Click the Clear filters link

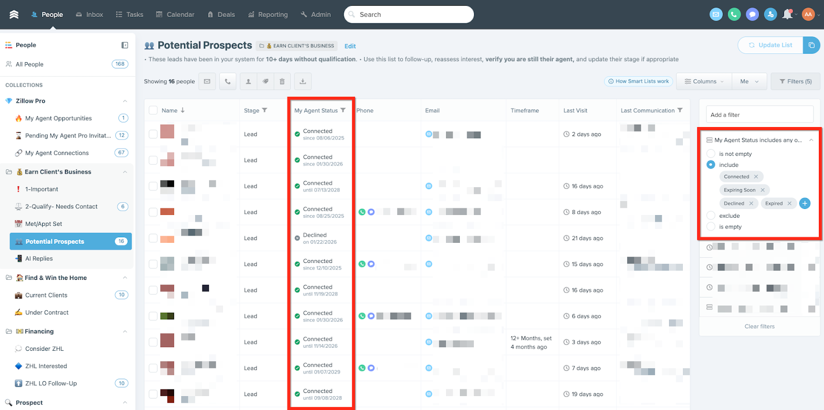tap(759, 326)
